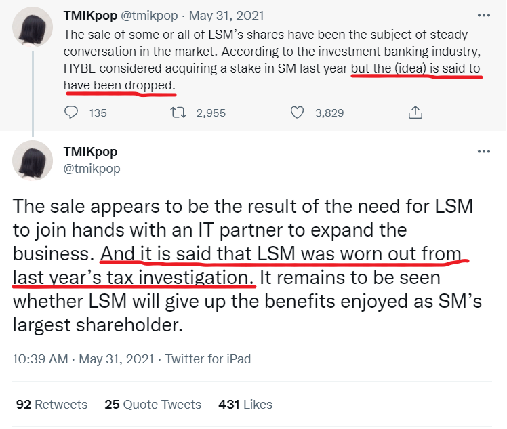
Task: Click the profile avatar of the top tweet
Action: [33, 28]
